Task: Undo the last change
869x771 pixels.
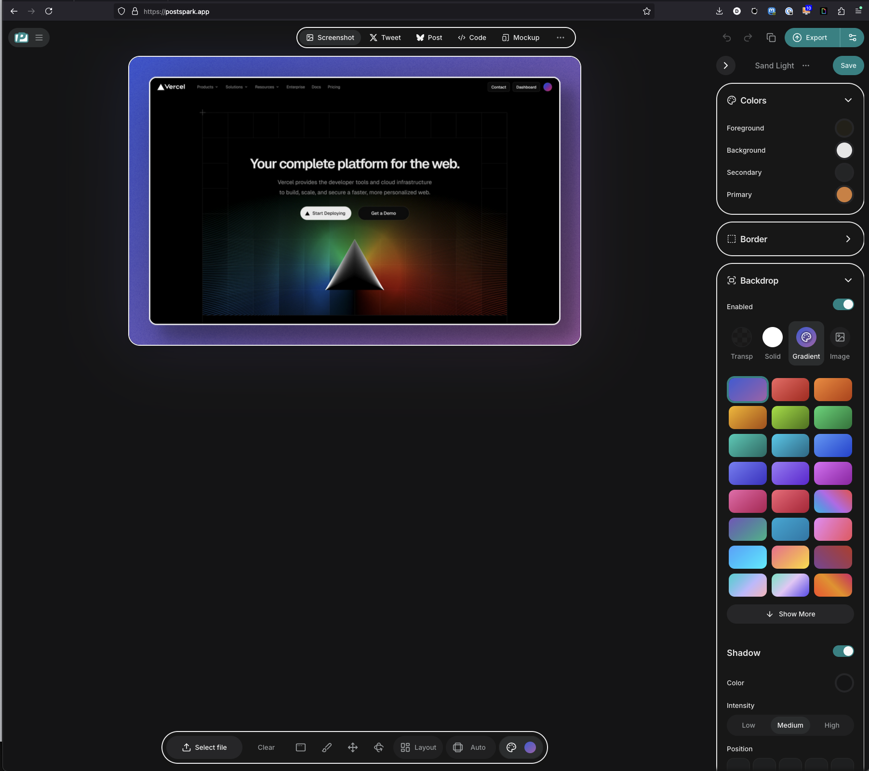Action: pos(727,38)
